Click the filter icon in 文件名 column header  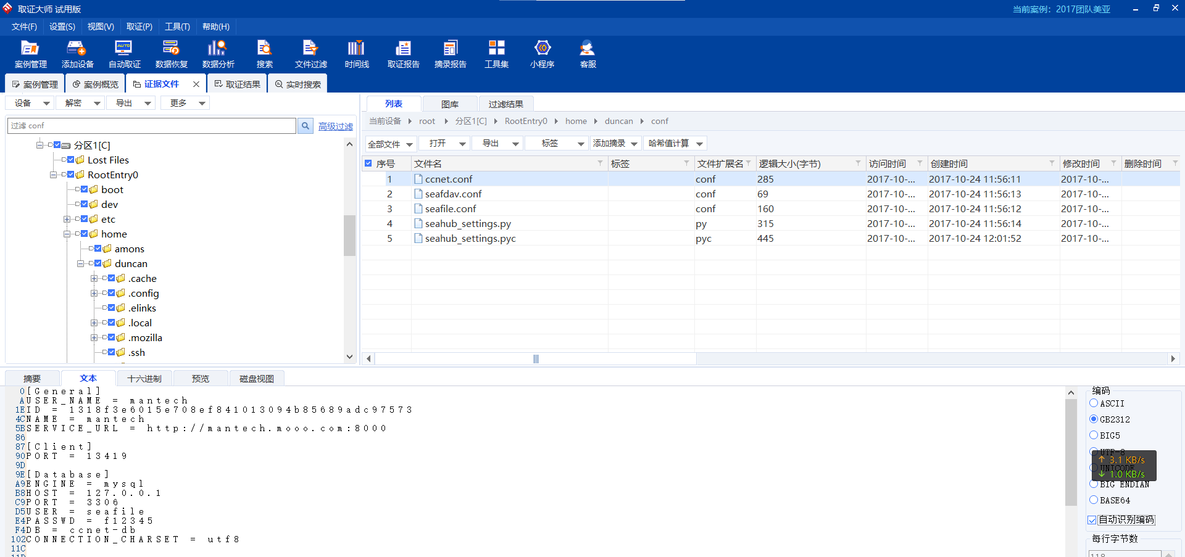point(600,163)
